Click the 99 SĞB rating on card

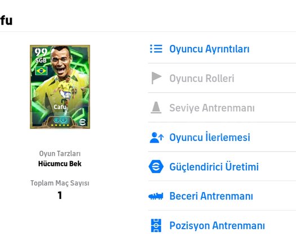(x=41, y=55)
